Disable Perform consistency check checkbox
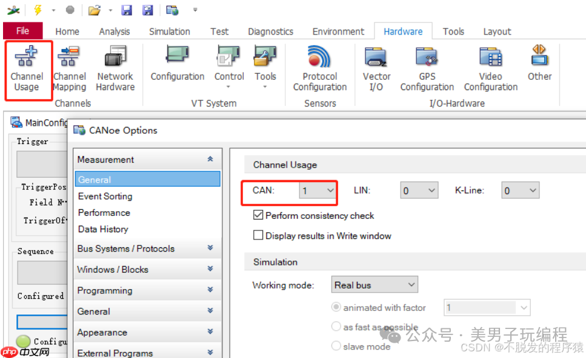The height and width of the screenshot is (358, 586). pos(258,215)
